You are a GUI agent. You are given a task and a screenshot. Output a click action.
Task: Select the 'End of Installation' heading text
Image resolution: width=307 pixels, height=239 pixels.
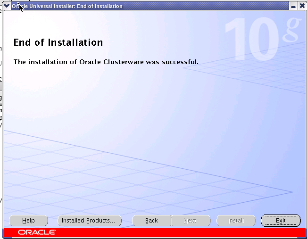[x=58, y=42]
